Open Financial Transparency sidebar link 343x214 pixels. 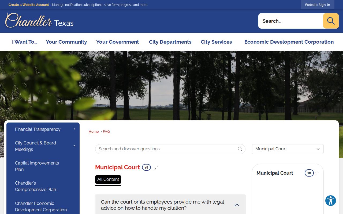pos(38,129)
